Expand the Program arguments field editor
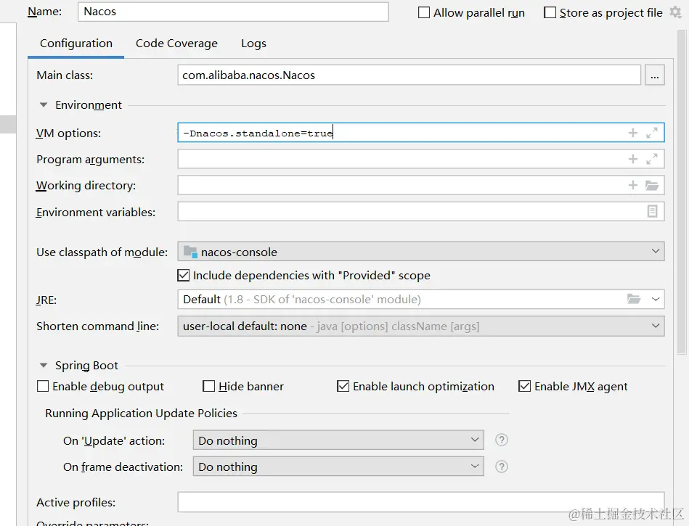 pos(652,159)
